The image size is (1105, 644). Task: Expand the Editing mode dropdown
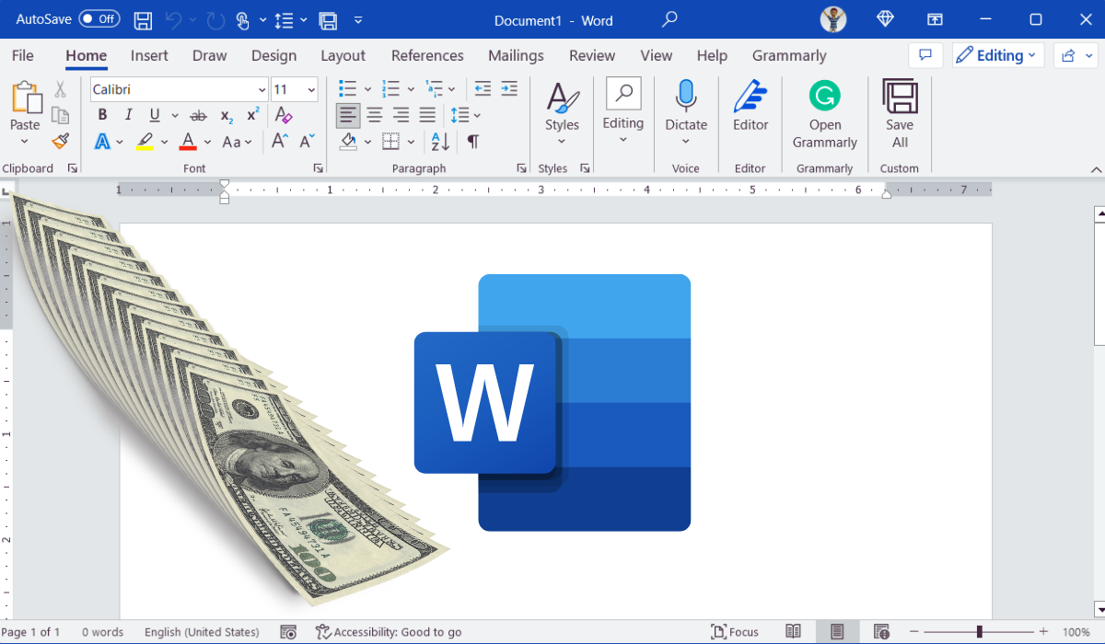tap(997, 55)
